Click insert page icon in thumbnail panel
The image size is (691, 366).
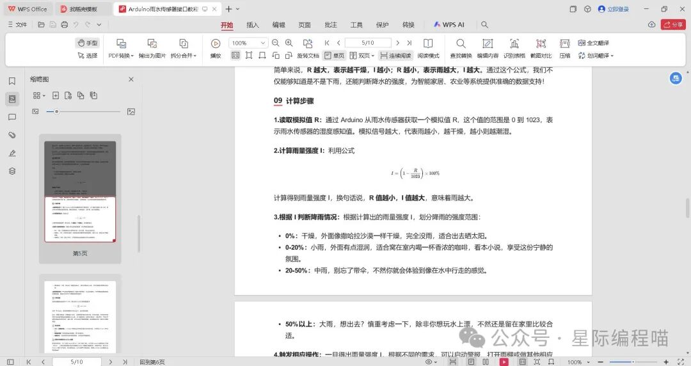(x=56, y=95)
